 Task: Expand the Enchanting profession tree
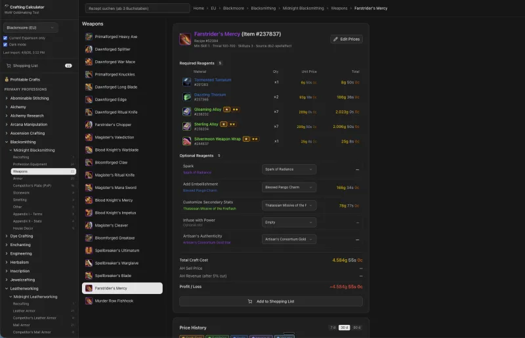[7, 245]
